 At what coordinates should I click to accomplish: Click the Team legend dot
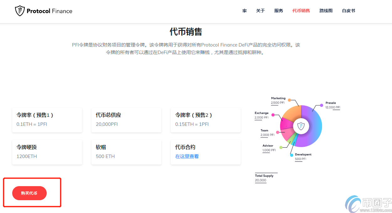coord(278,132)
